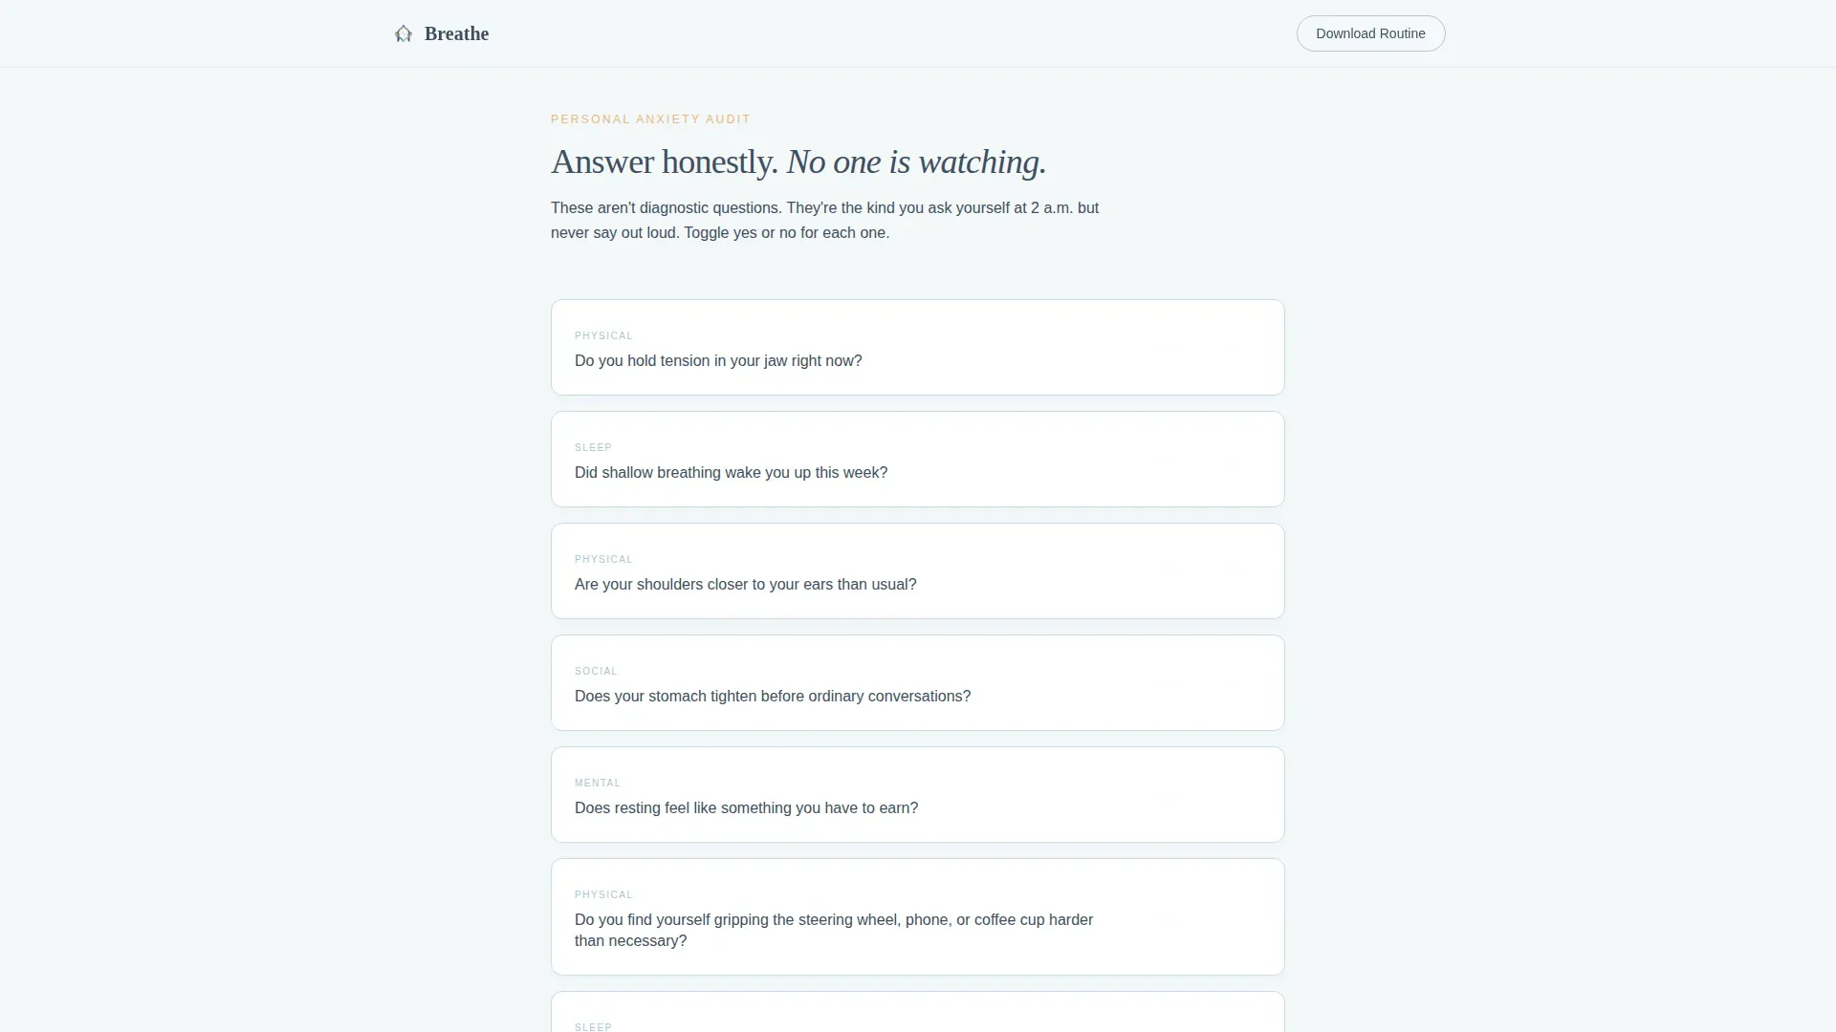Click the 'Did shallow breathing wake you up' question
This screenshot has width=1836, height=1032.
[731, 473]
